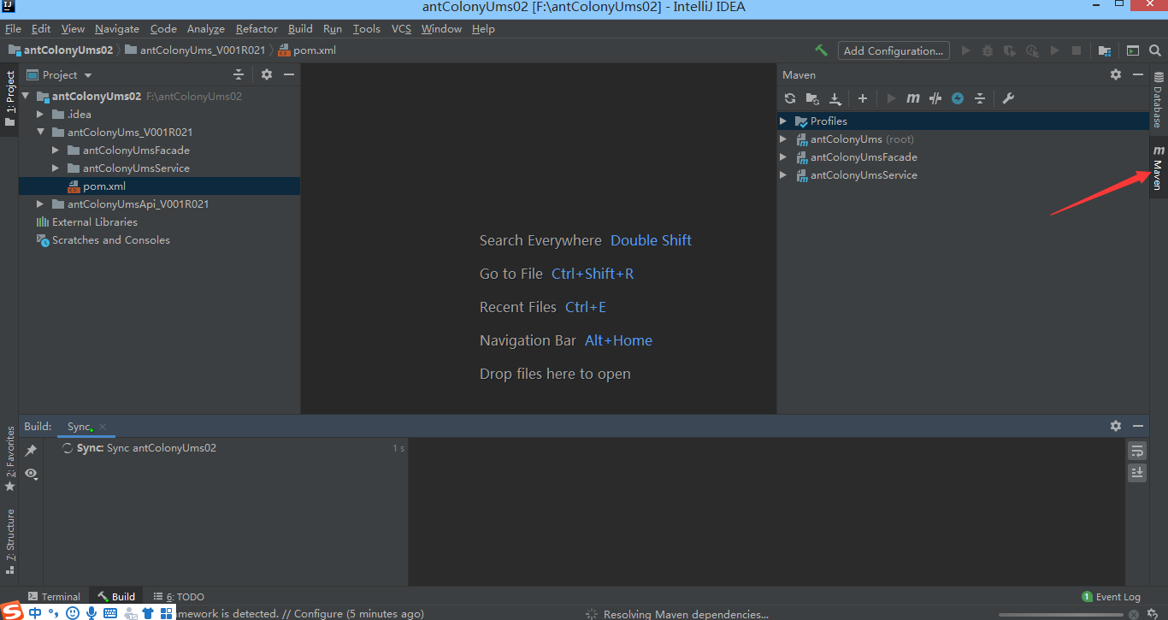Open Maven Settings wrench icon
This screenshot has height=620, width=1168.
(x=1008, y=98)
